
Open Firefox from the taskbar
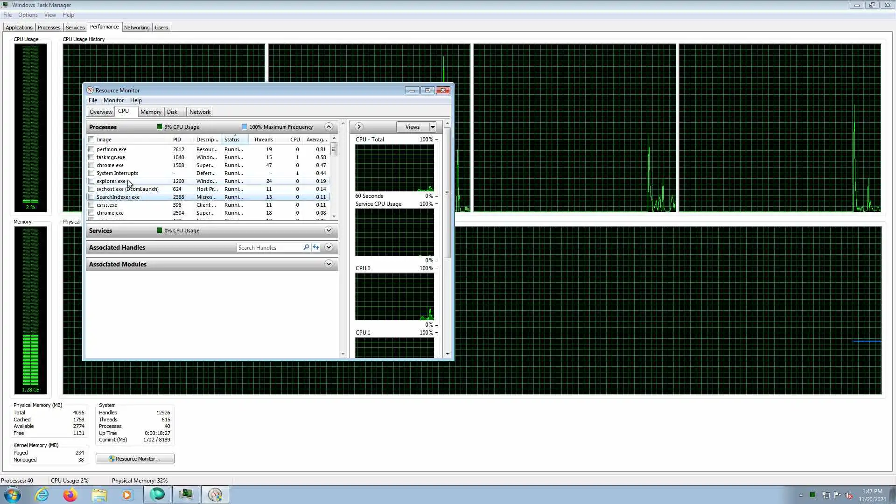click(x=70, y=495)
